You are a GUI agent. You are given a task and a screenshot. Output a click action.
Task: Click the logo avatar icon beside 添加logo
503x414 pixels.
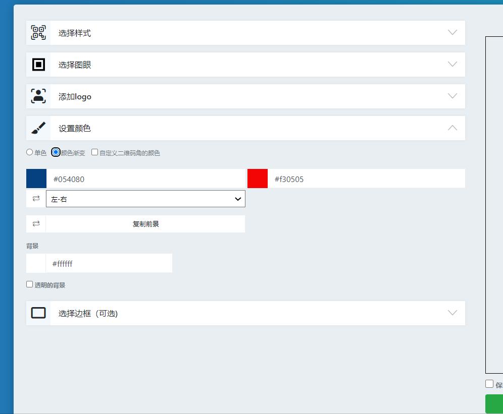click(x=38, y=96)
